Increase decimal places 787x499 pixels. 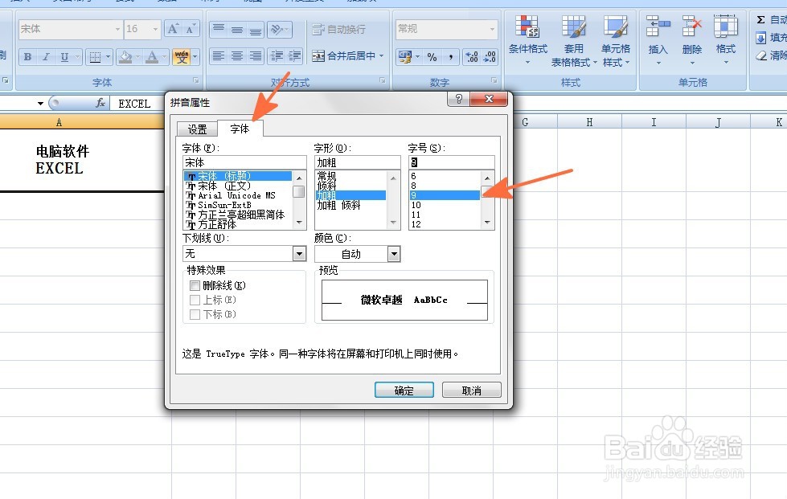click(x=471, y=57)
